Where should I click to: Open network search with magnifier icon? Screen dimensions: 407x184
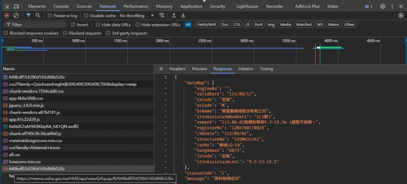pos(38,15)
